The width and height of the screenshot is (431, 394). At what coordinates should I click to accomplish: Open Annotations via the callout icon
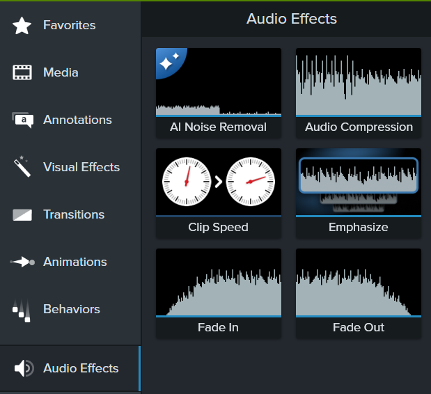[22, 120]
